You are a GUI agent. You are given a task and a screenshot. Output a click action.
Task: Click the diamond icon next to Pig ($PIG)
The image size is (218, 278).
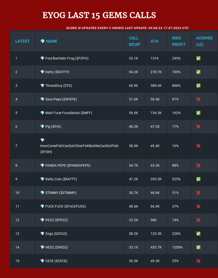coord(42,126)
